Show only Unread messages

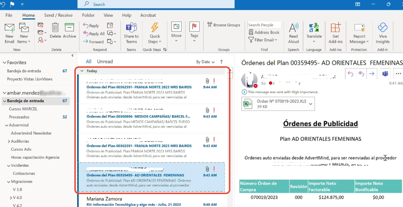105,62
